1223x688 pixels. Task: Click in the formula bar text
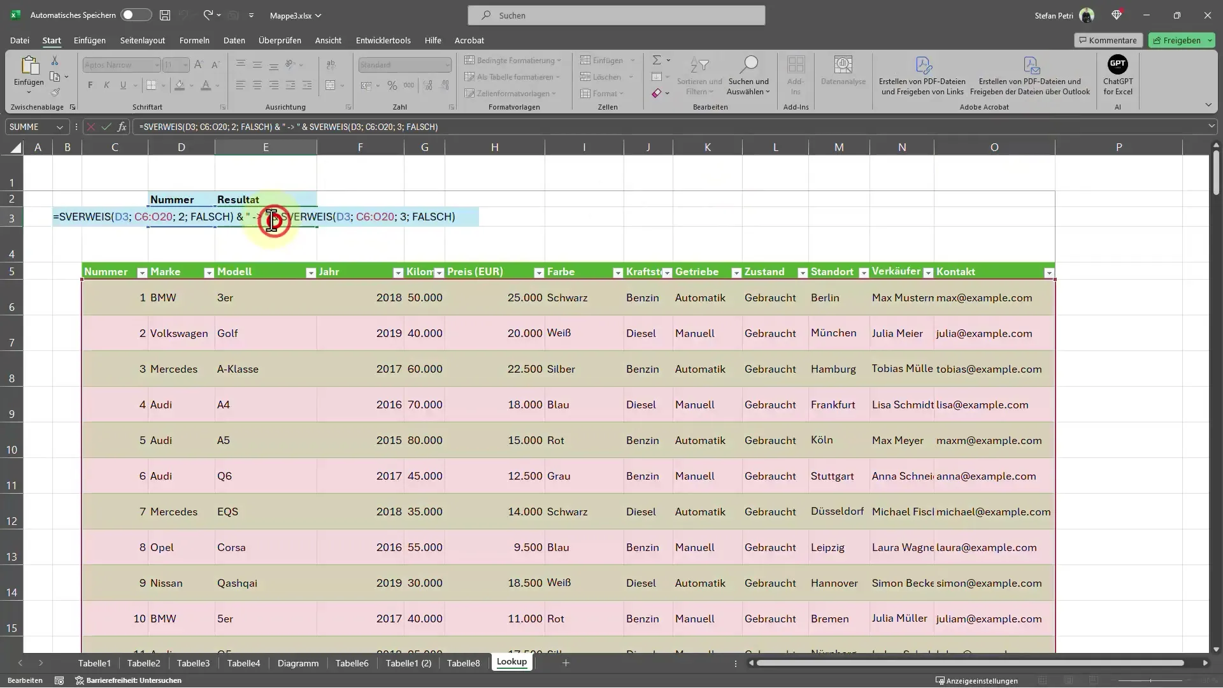click(x=289, y=127)
